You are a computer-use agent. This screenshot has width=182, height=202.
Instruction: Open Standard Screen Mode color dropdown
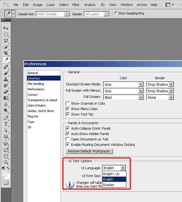click(123, 85)
